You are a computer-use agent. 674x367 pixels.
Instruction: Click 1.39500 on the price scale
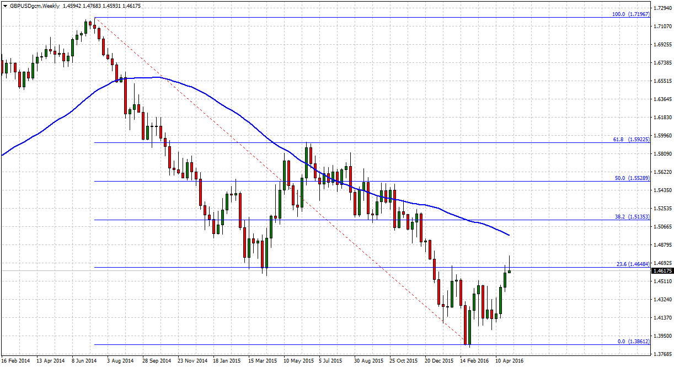click(x=662, y=336)
